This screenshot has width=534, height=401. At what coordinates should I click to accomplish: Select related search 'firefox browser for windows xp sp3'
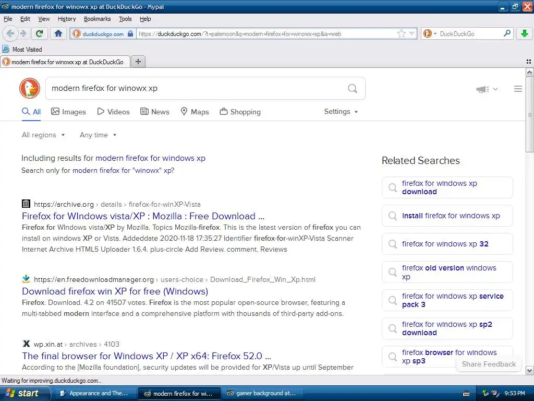click(447, 357)
